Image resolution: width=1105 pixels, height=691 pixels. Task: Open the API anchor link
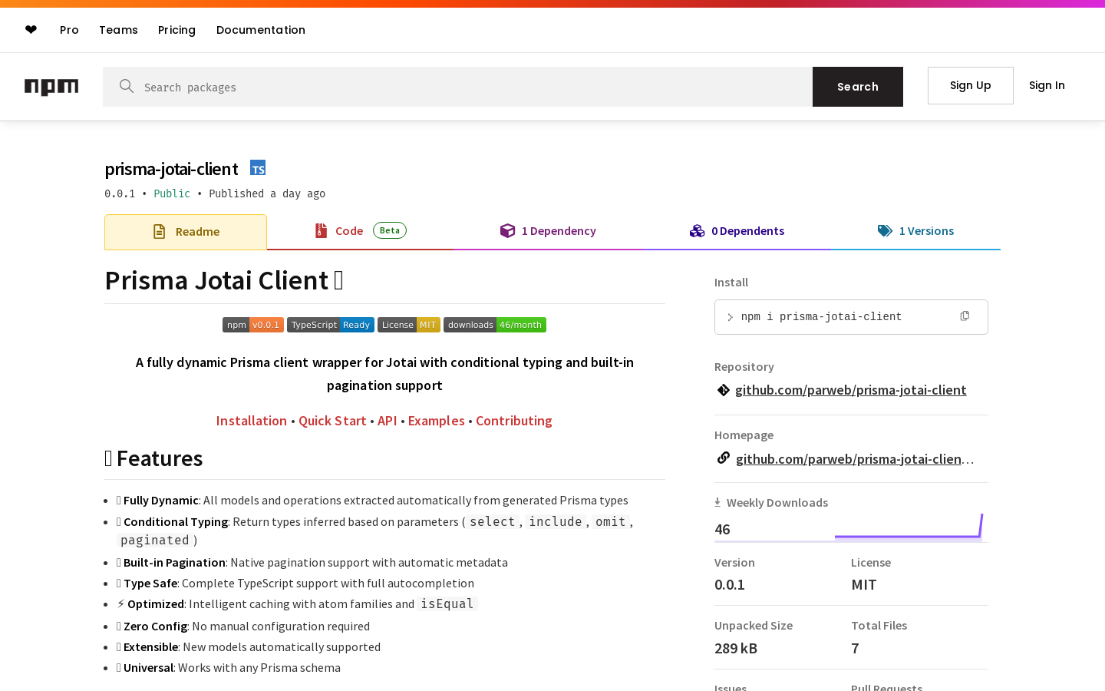(388, 421)
